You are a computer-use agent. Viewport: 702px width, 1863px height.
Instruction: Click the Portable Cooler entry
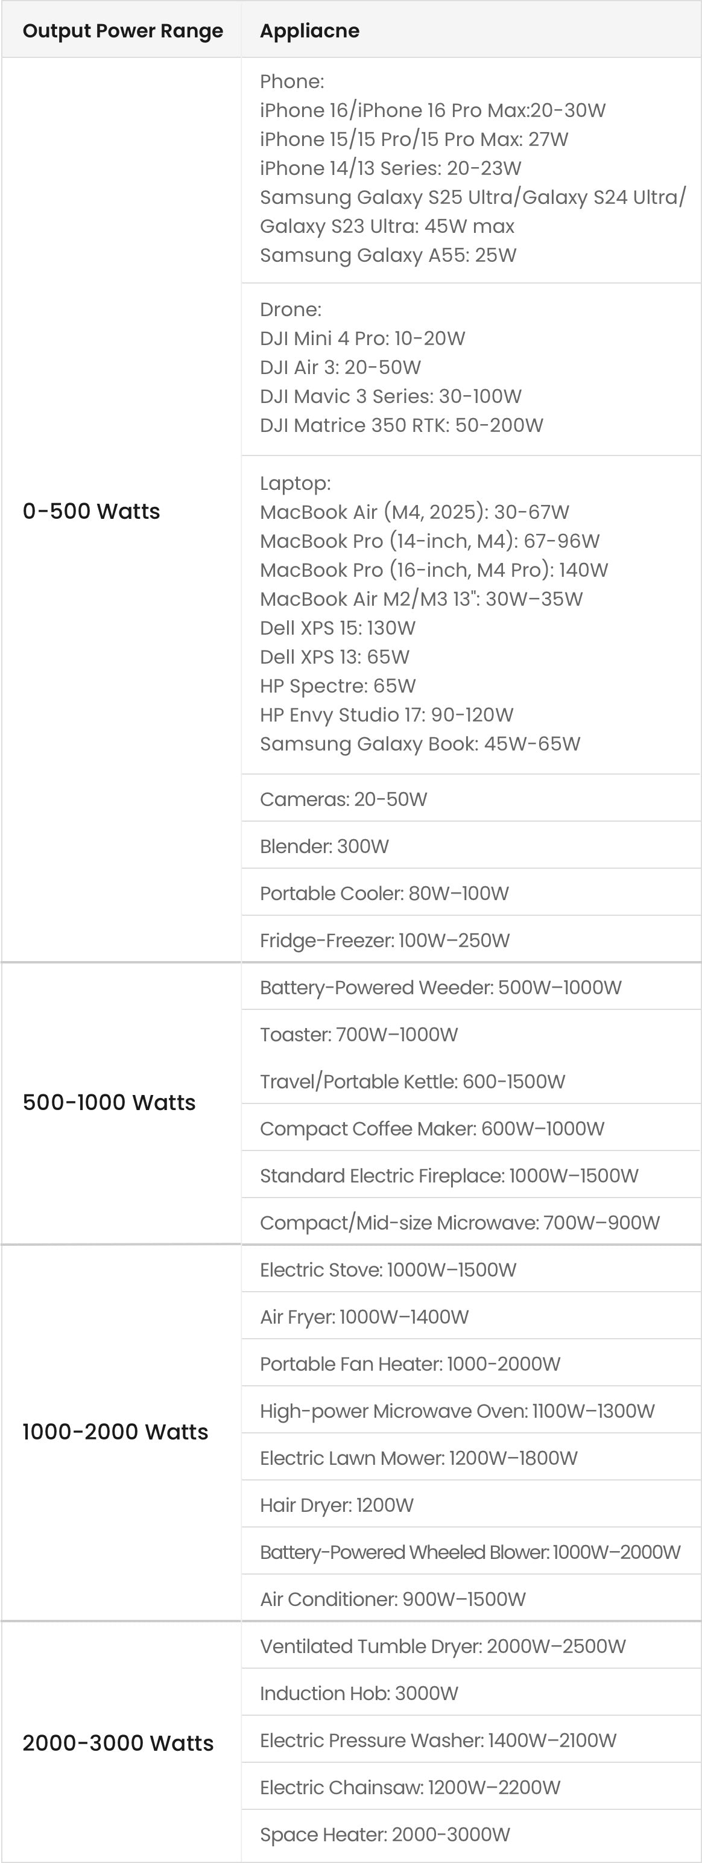(384, 893)
